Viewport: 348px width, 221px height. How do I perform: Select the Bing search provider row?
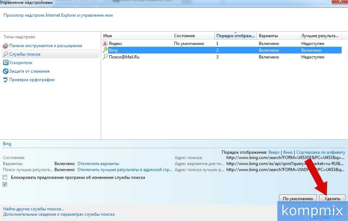tap(221, 50)
